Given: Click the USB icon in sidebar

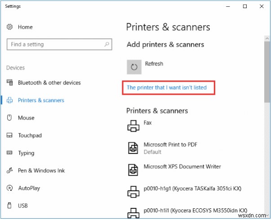Looking at the screenshot, I should [9, 206].
